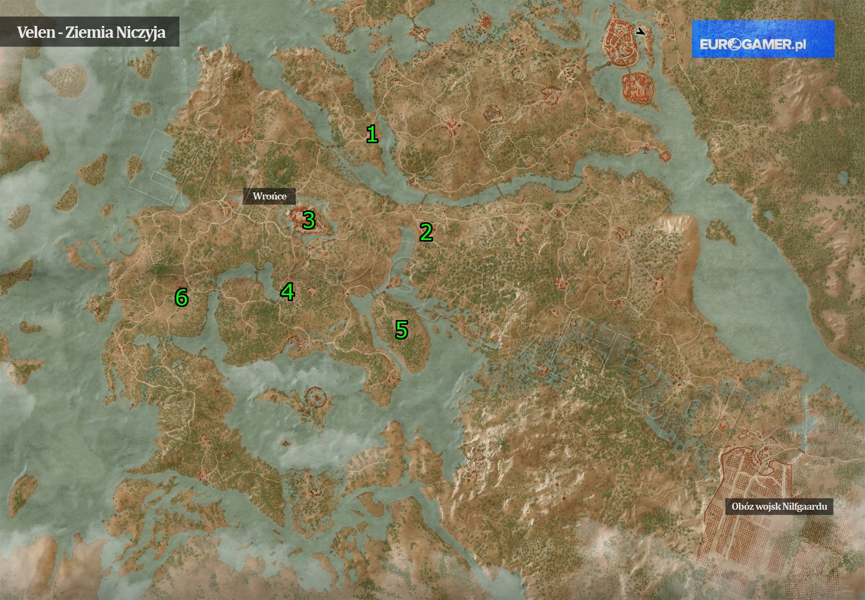Select green marker number 2
The image size is (865, 600).
click(426, 232)
